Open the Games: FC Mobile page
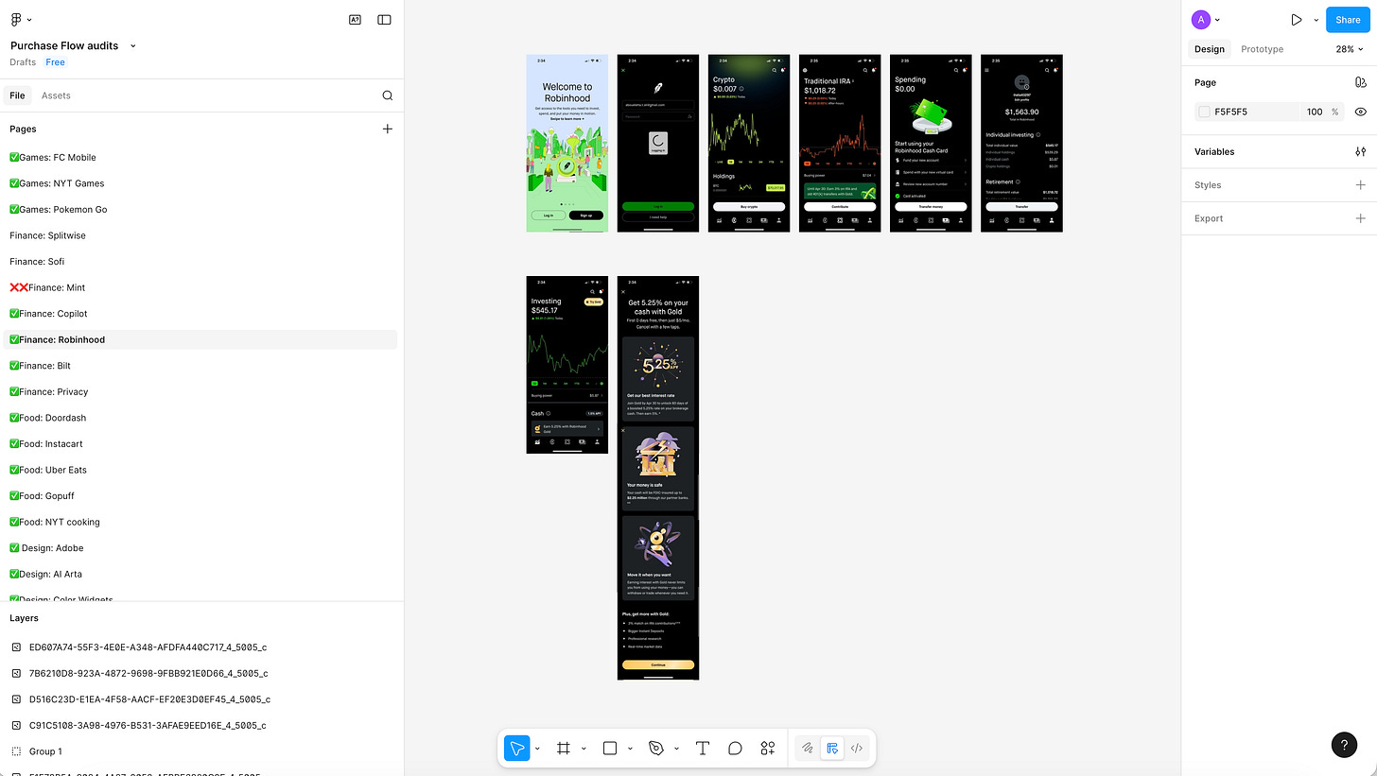This screenshot has height=776, width=1377. (x=200, y=158)
